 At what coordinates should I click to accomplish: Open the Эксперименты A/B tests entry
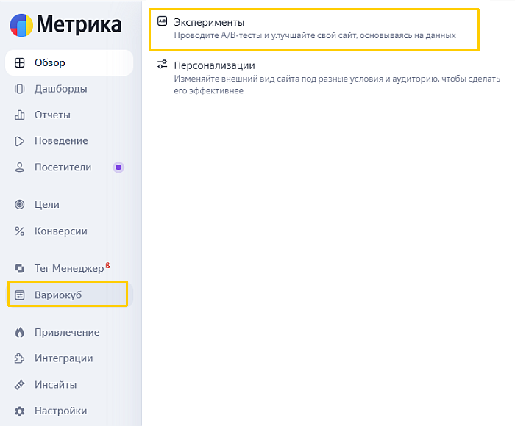click(314, 29)
